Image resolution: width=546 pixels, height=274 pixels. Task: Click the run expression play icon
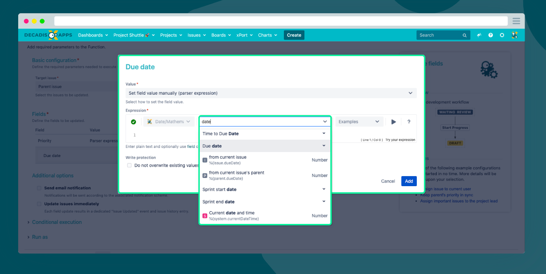(x=394, y=122)
